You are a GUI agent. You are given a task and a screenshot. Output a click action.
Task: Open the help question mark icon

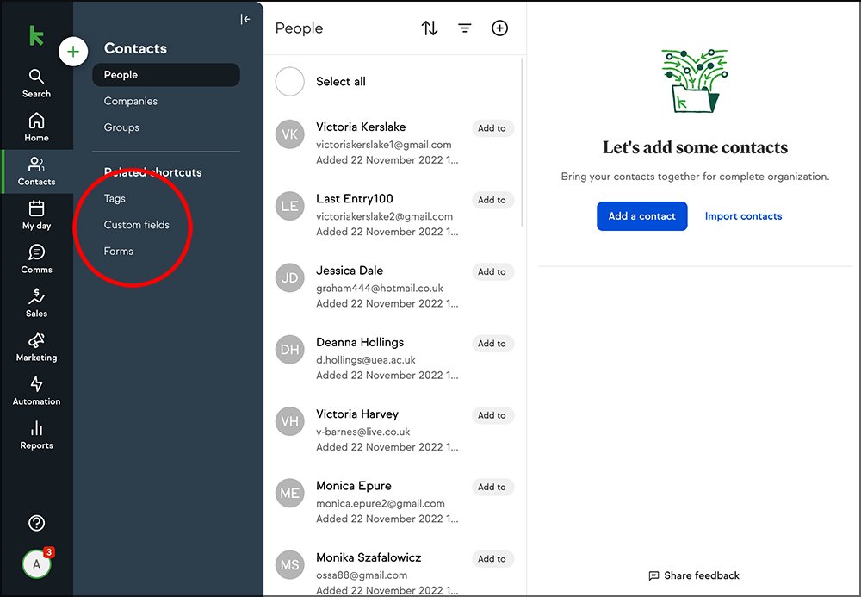[36, 523]
